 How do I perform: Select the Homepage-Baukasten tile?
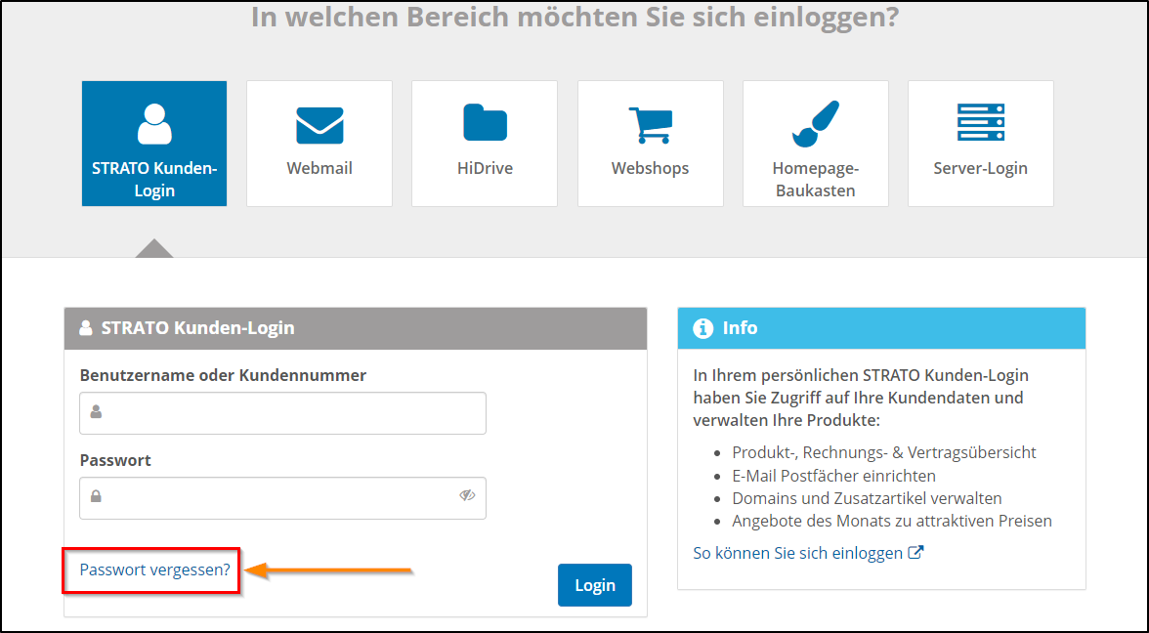[x=816, y=144]
